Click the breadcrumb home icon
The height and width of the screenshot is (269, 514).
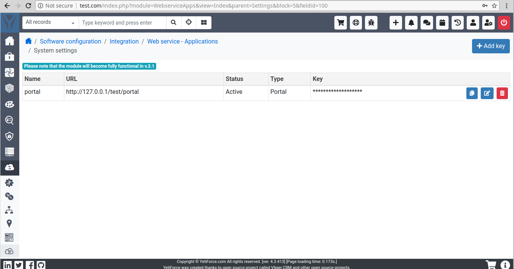28,41
